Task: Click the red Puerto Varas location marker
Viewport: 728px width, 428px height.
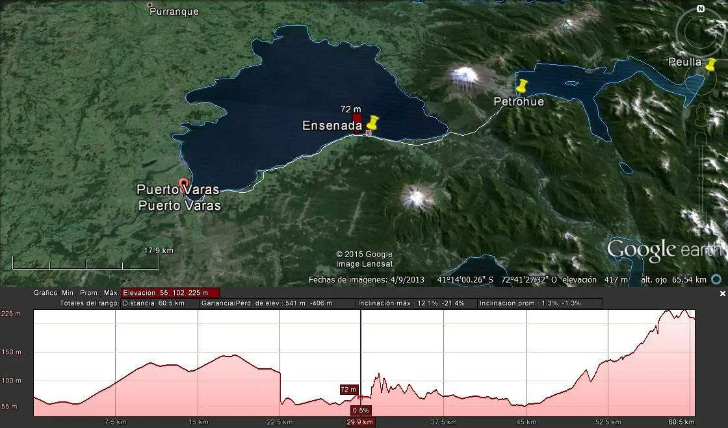Action: point(184,184)
